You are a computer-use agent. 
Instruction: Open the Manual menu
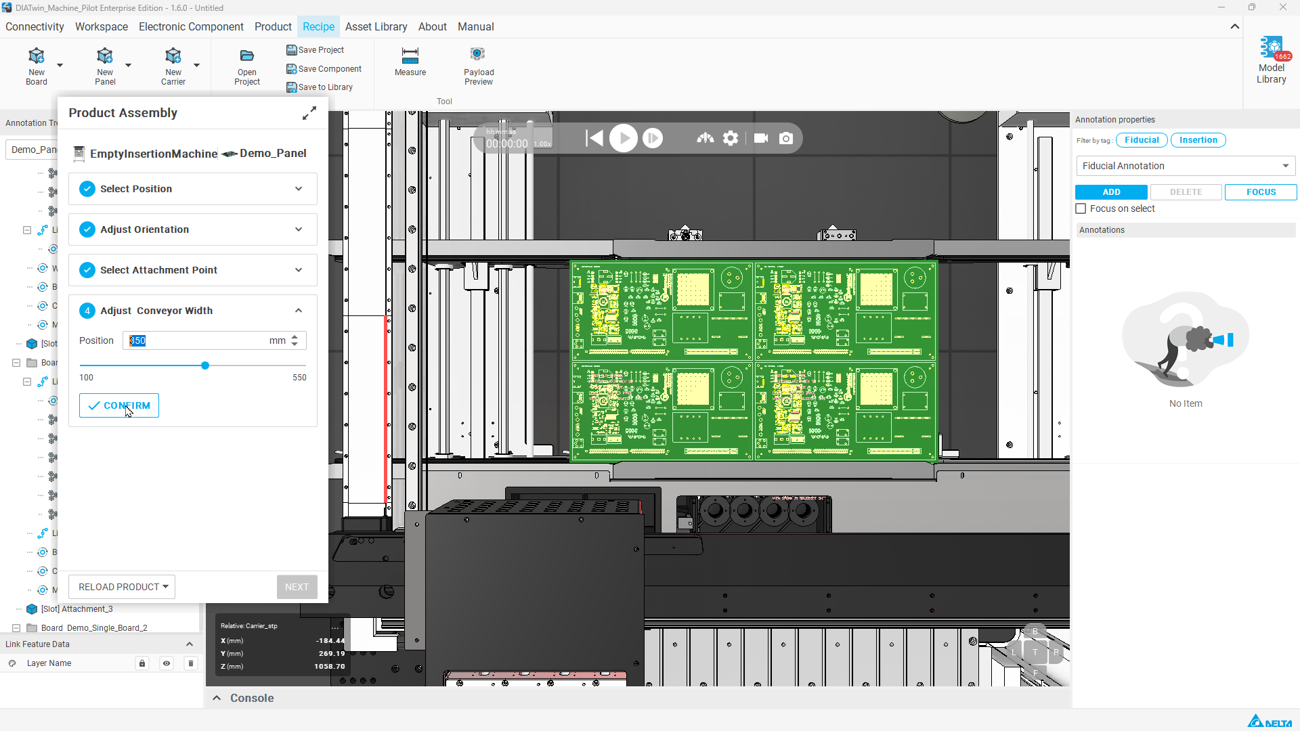pos(476,26)
